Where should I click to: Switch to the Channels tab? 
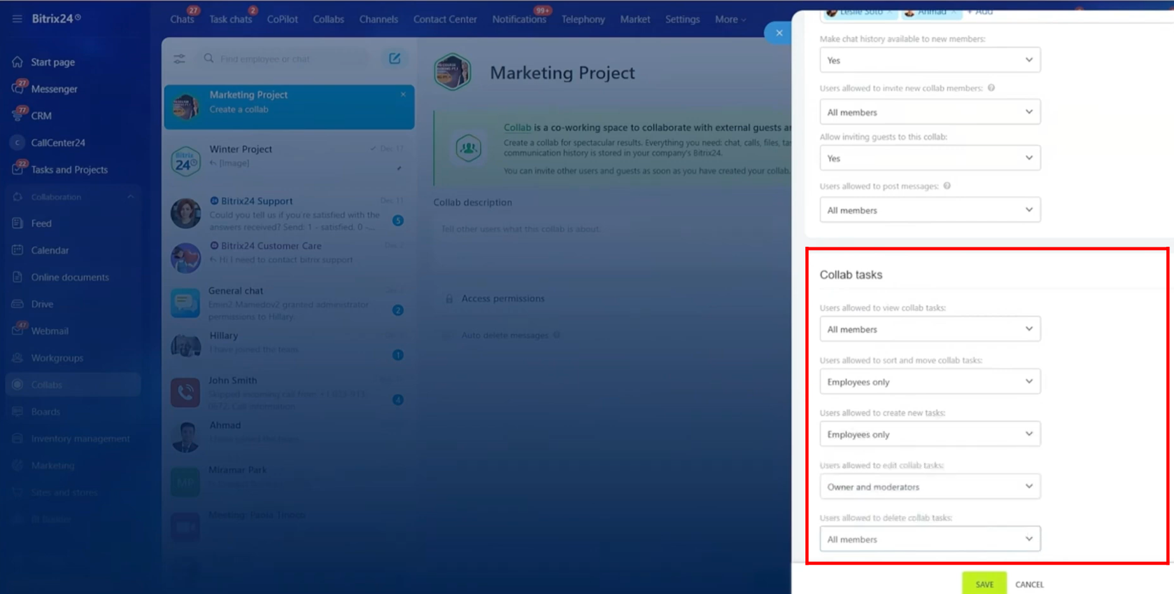[378, 19]
